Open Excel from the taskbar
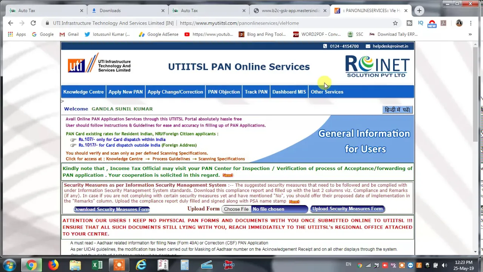The image size is (483, 272). (97, 265)
